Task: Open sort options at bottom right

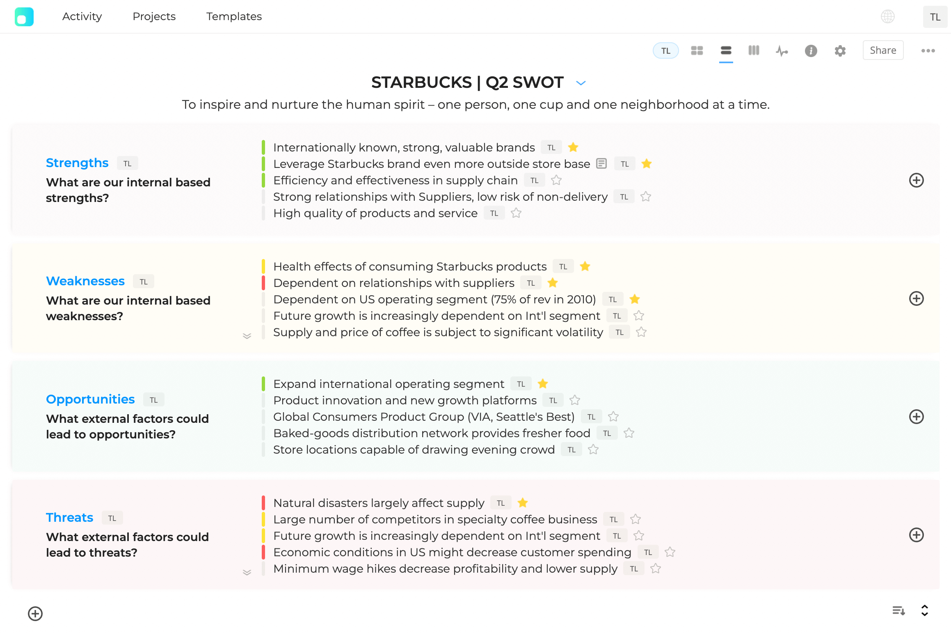Action: (898, 611)
